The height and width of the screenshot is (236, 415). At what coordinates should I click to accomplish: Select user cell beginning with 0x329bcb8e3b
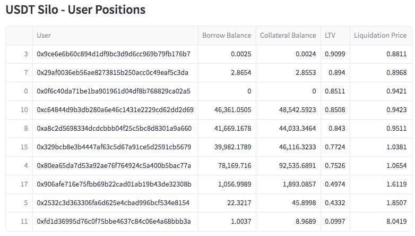click(114, 147)
